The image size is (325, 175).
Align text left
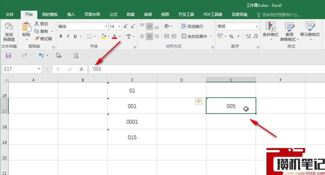point(142,36)
